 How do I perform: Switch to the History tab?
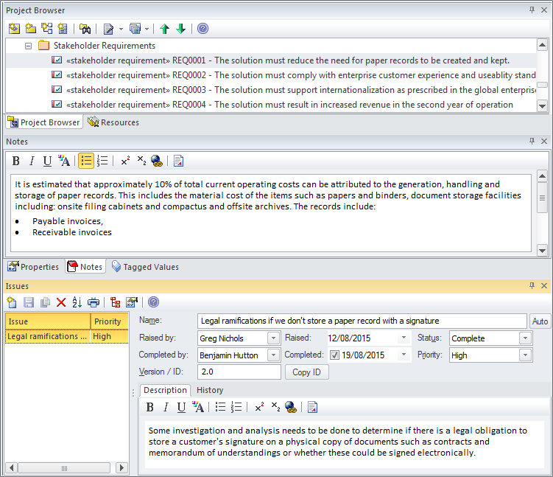[x=210, y=390]
